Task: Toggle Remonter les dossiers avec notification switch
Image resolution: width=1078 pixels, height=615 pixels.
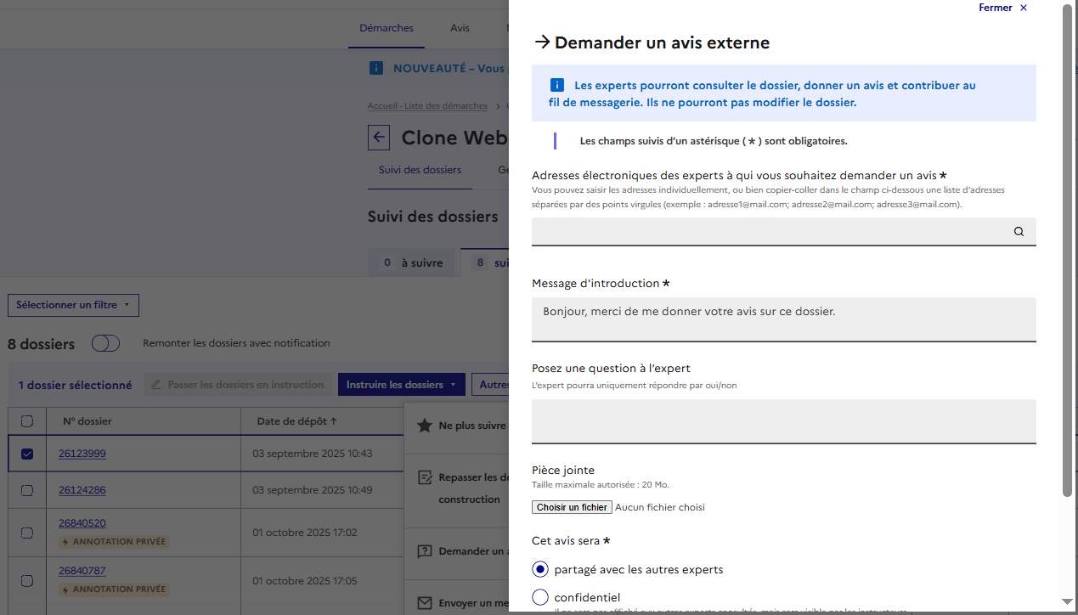Action: coord(106,343)
